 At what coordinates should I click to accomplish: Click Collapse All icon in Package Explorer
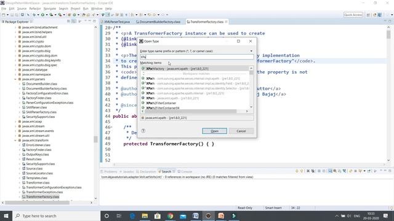[69, 21]
